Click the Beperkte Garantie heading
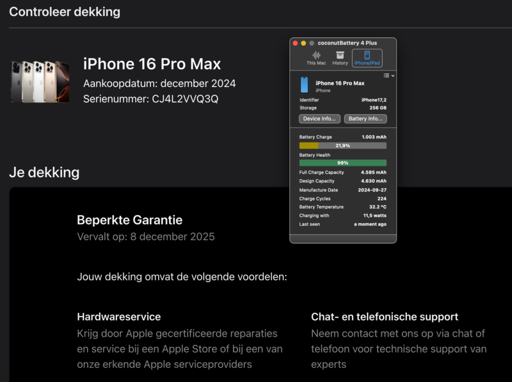Viewport: 512px width, 382px height. (130, 220)
